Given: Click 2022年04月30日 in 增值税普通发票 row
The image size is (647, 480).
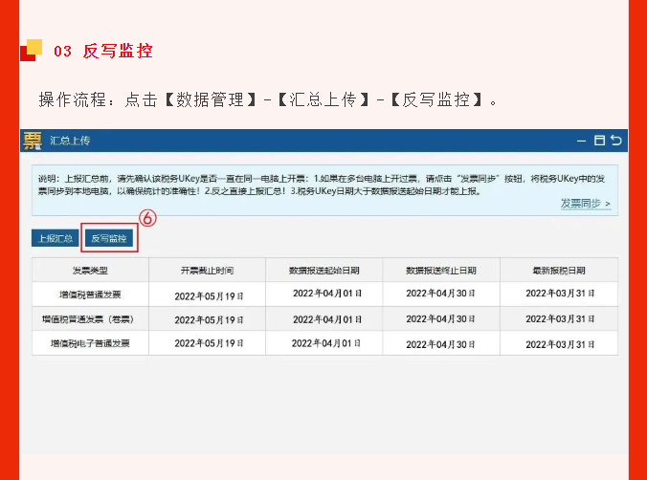Looking at the screenshot, I should click(440, 294).
